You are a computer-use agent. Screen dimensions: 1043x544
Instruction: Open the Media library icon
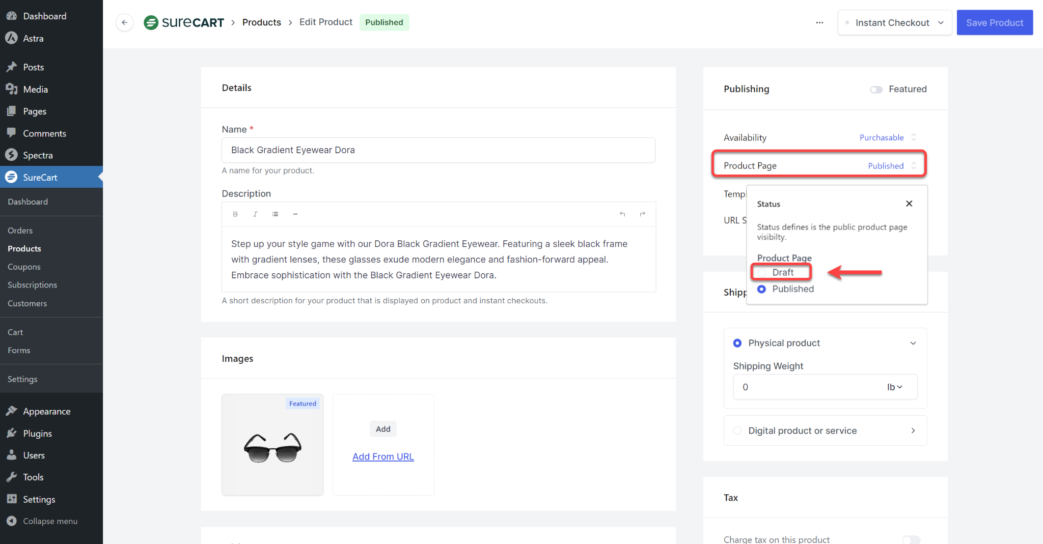click(12, 89)
